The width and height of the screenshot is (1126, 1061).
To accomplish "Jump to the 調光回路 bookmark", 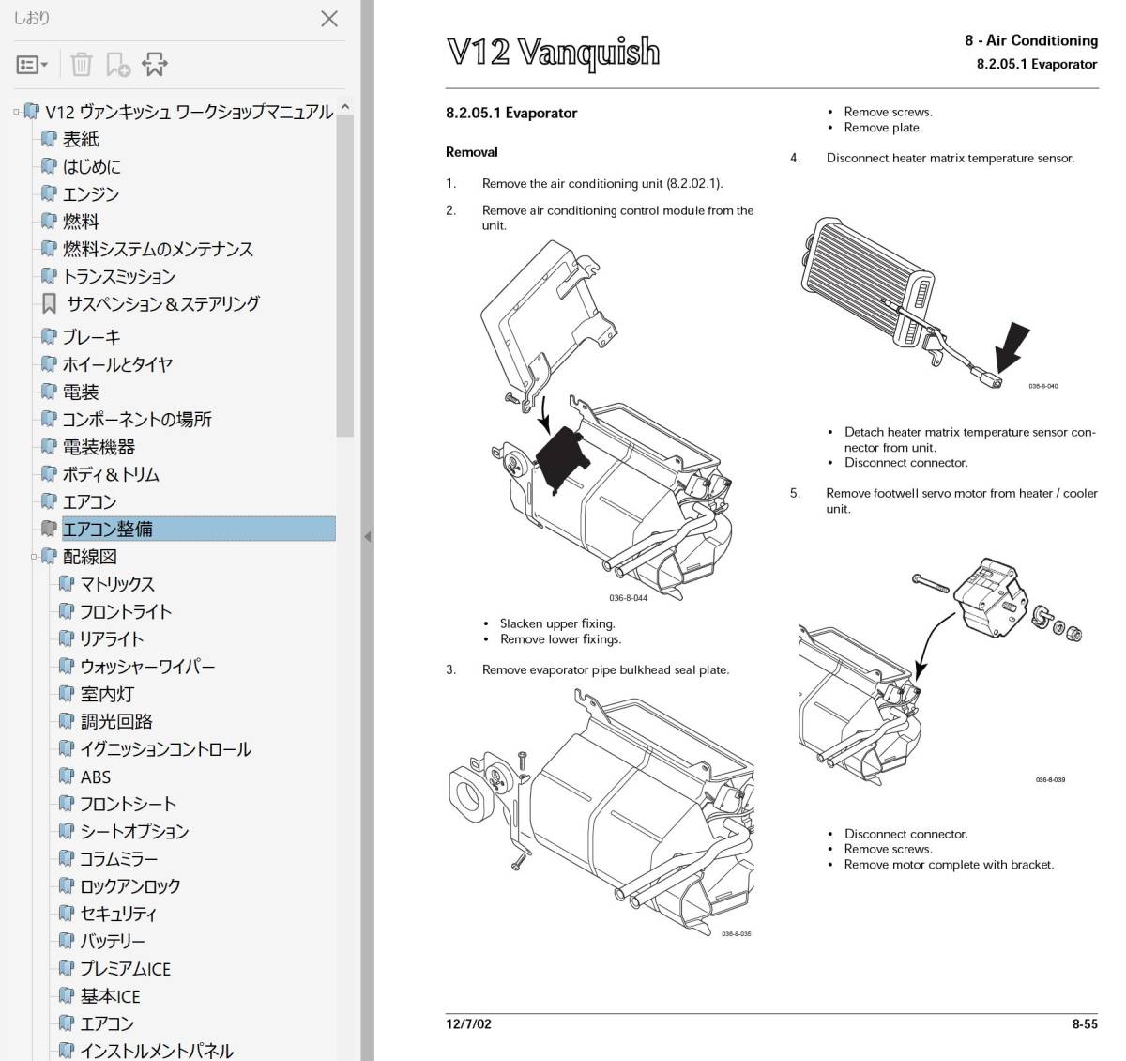I will [116, 721].
